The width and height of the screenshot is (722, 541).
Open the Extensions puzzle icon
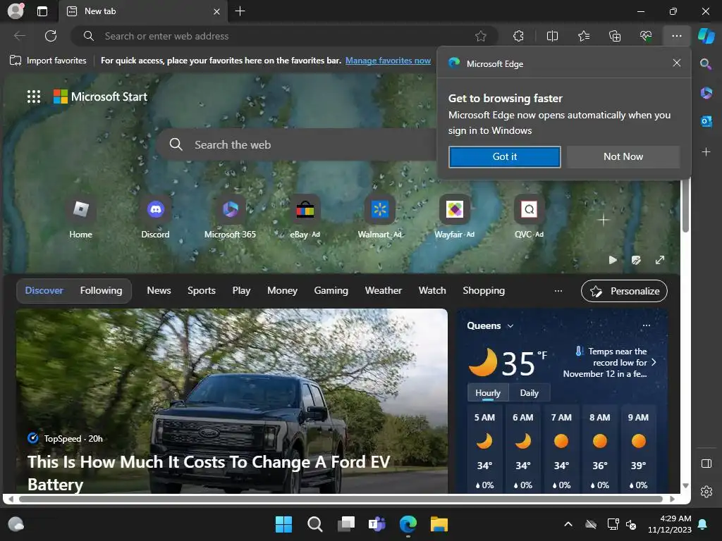pyautogui.click(x=518, y=36)
